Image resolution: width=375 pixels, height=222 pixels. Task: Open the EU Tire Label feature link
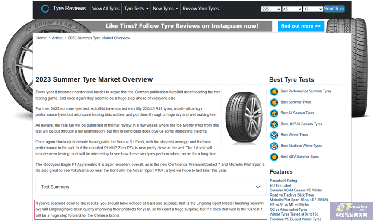(x=280, y=185)
